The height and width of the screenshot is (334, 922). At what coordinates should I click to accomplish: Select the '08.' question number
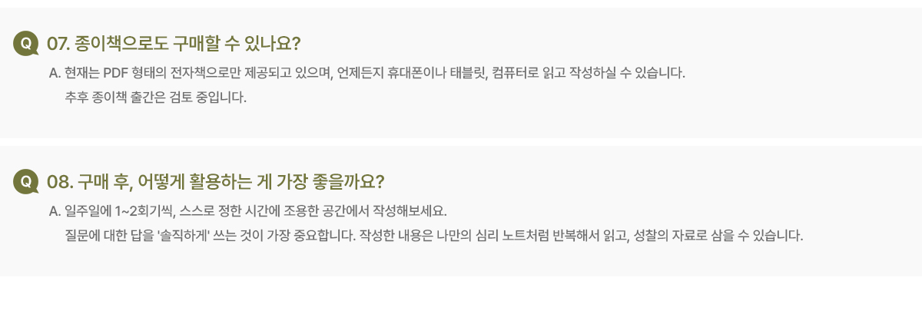click(x=59, y=181)
